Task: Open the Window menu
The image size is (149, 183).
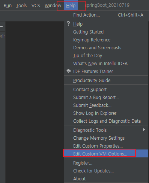Action: (x=53, y=6)
